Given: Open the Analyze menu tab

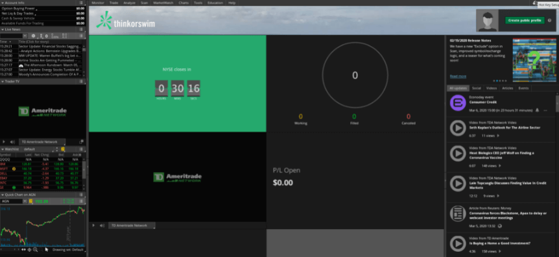Looking at the screenshot, I should click(x=130, y=3).
